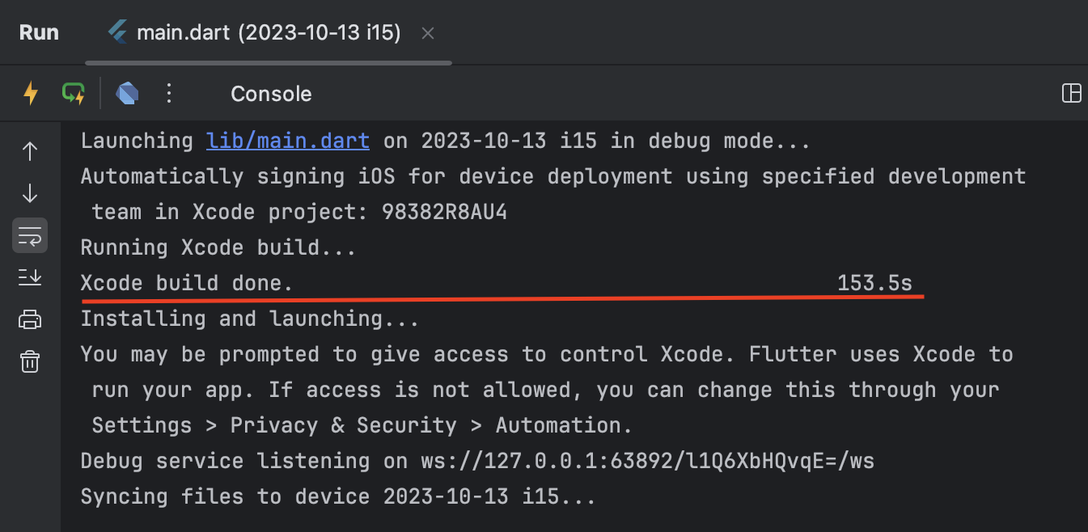Click the Debug service ws:// URL text
The height and width of the screenshot is (532, 1088).
click(x=647, y=461)
